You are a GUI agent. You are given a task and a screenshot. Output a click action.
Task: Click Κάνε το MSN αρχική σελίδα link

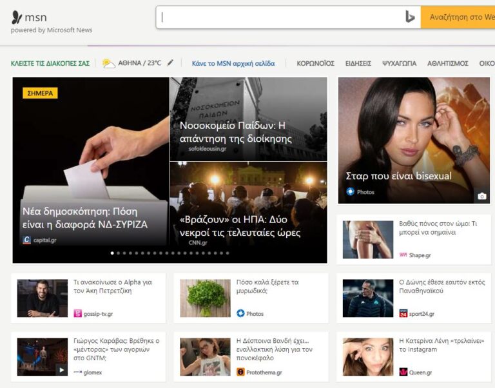click(x=233, y=63)
